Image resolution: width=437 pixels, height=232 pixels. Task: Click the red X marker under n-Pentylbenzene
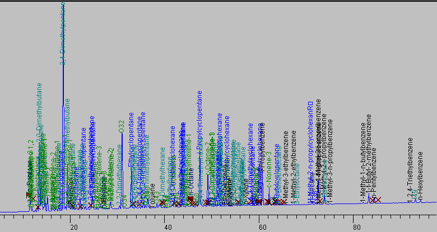[373, 200]
